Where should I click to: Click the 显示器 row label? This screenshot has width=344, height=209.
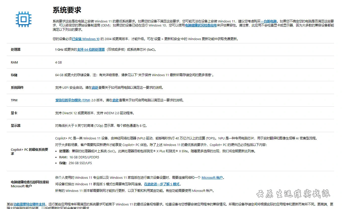pyautogui.click(x=16, y=126)
